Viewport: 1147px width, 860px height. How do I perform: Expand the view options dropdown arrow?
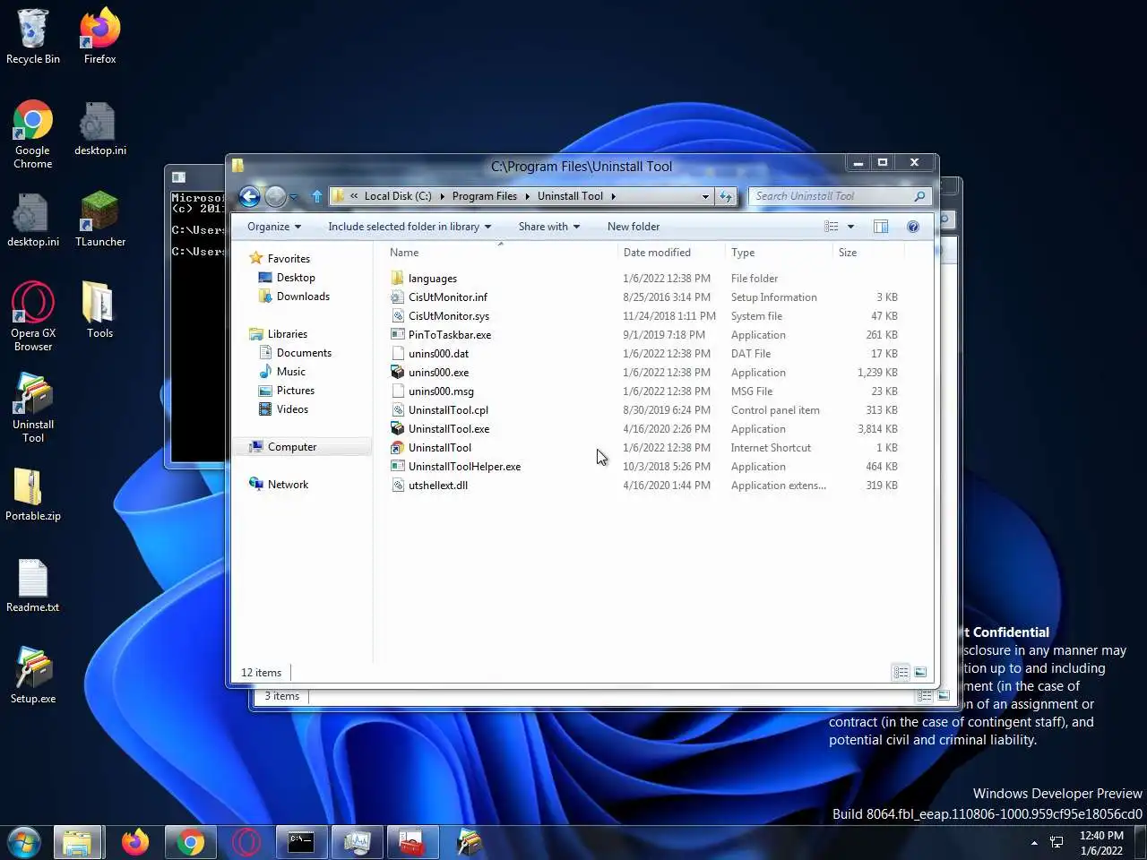850,227
